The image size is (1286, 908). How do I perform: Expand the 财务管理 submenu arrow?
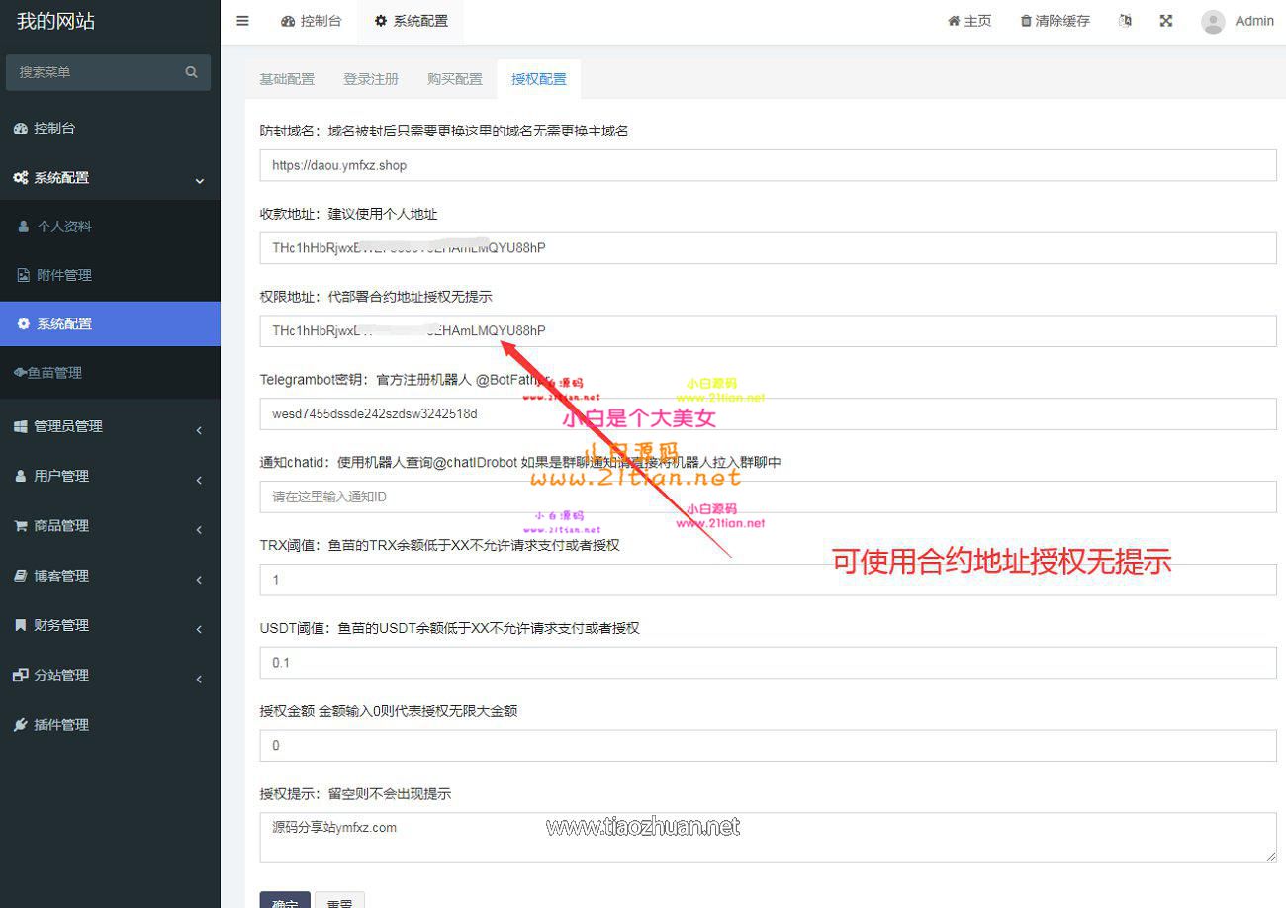[x=199, y=628]
